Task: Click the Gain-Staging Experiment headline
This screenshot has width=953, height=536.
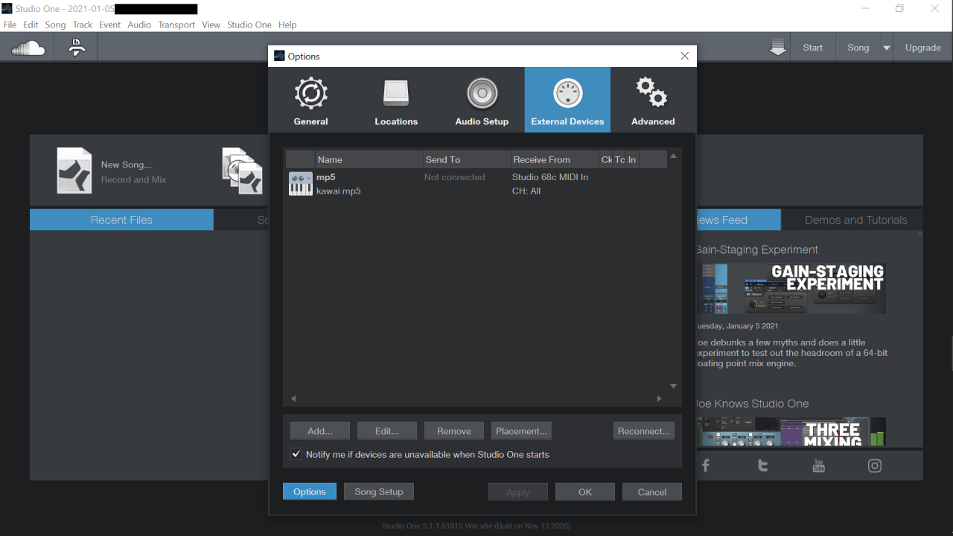Action: point(756,249)
